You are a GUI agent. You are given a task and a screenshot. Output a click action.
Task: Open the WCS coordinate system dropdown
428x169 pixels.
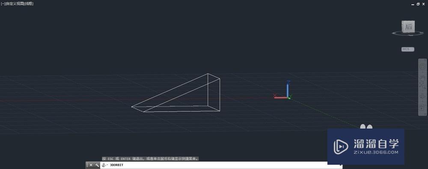pos(407,49)
